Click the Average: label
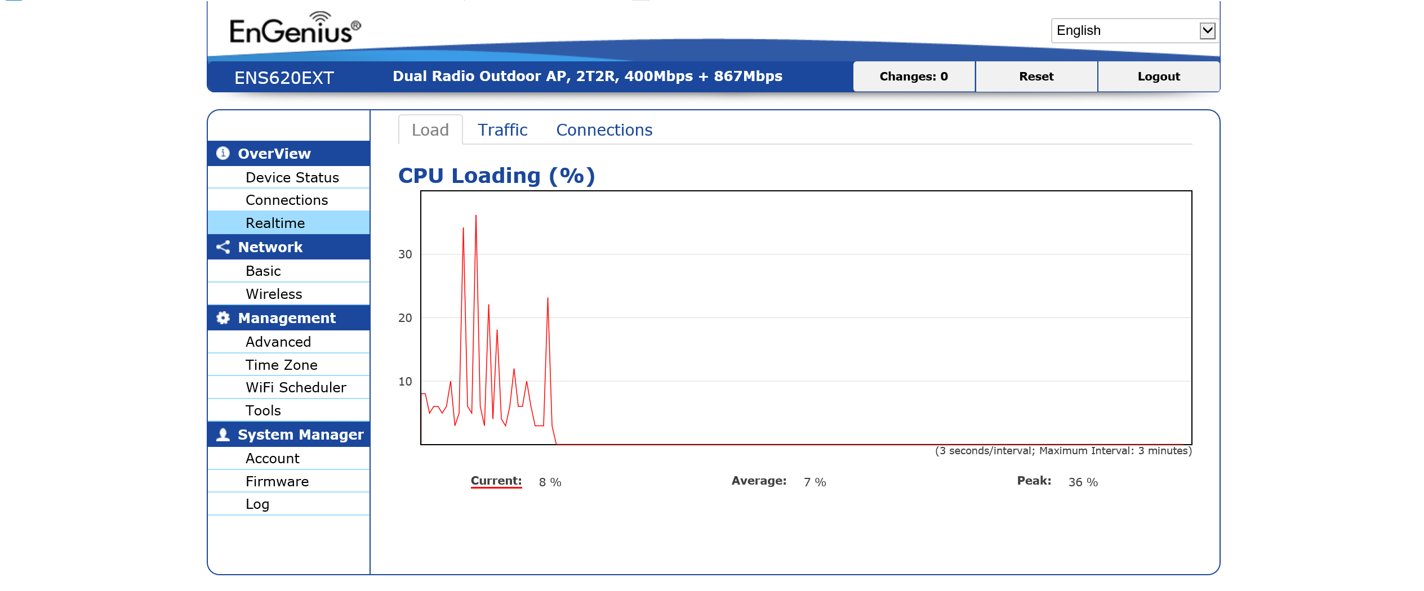 click(759, 481)
